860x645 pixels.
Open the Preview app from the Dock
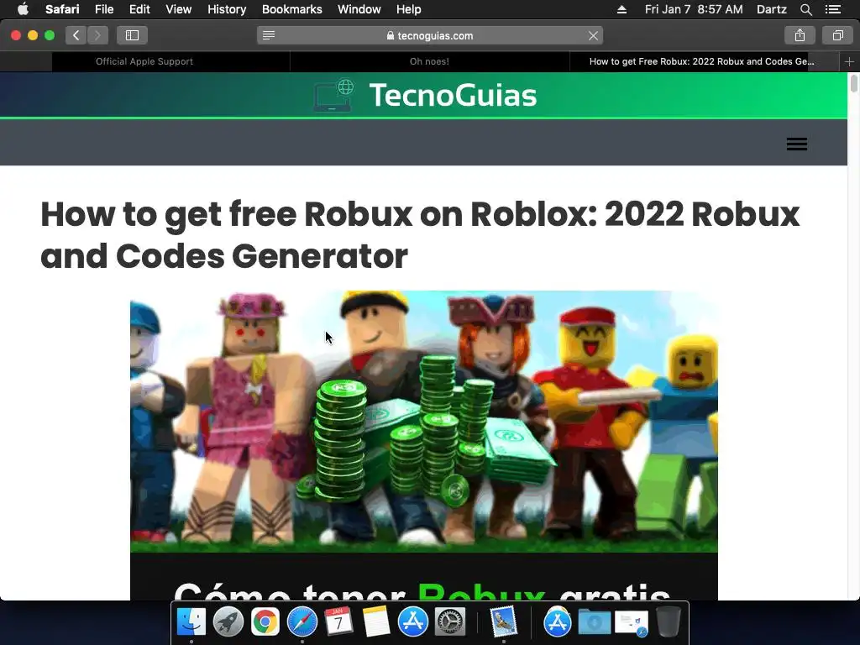pos(504,621)
